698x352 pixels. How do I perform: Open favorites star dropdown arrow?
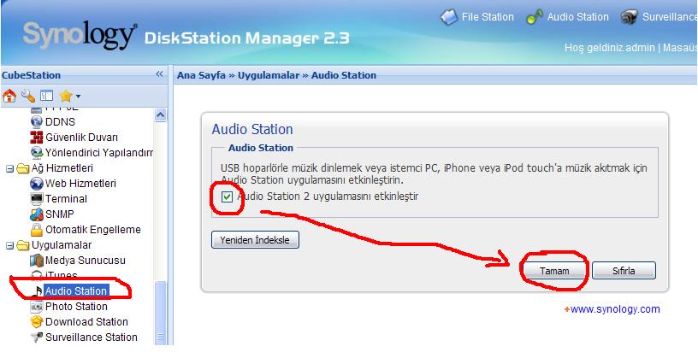click(78, 96)
